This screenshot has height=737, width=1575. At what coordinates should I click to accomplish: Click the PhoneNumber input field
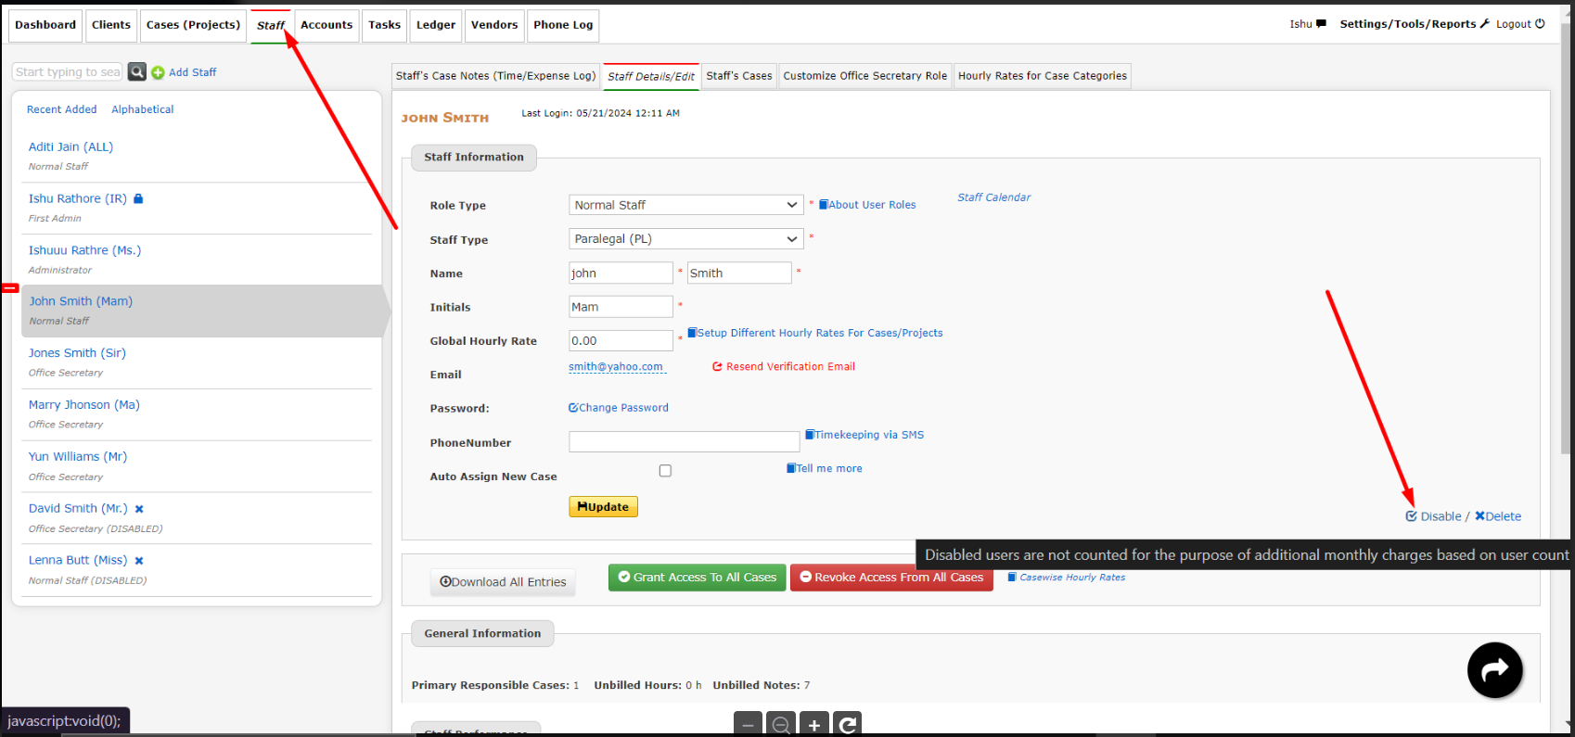click(684, 442)
